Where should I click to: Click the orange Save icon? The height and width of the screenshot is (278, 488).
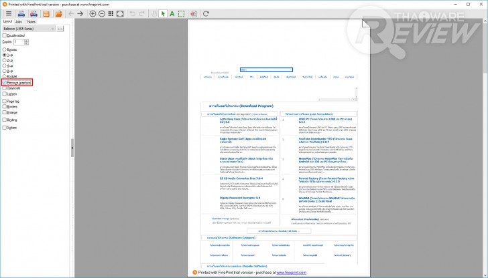pos(46,13)
